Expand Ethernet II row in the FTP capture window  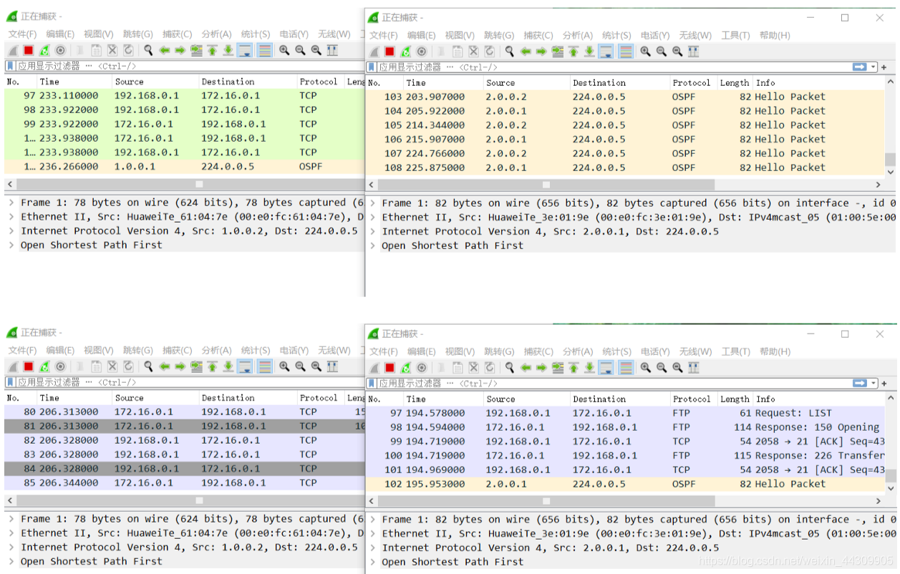(372, 533)
